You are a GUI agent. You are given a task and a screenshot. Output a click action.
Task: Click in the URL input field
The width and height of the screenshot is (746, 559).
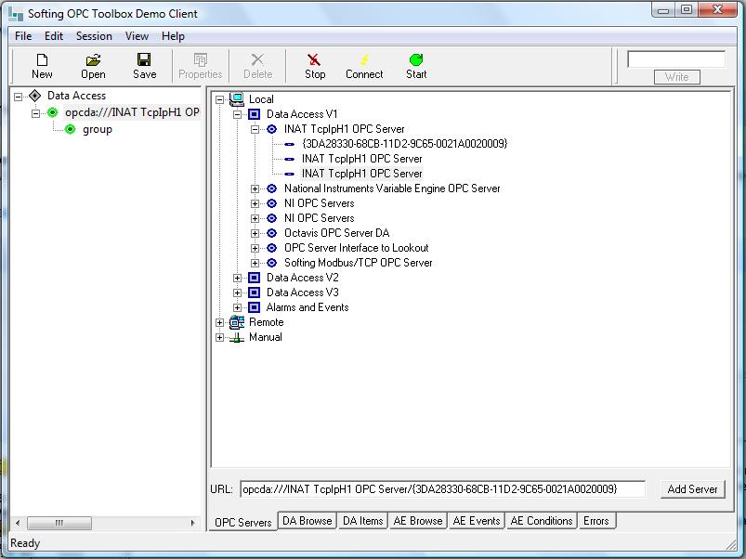(x=442, y=489)
